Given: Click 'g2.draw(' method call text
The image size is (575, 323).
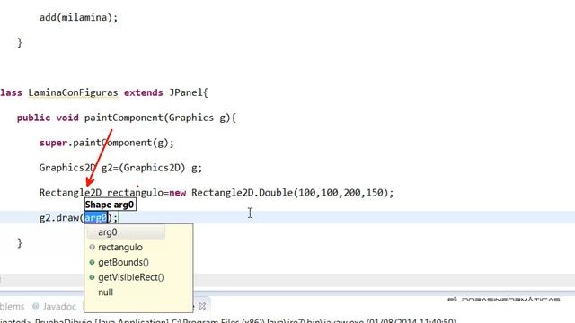Looking at the screenshot, I should [x=62, y=217].
